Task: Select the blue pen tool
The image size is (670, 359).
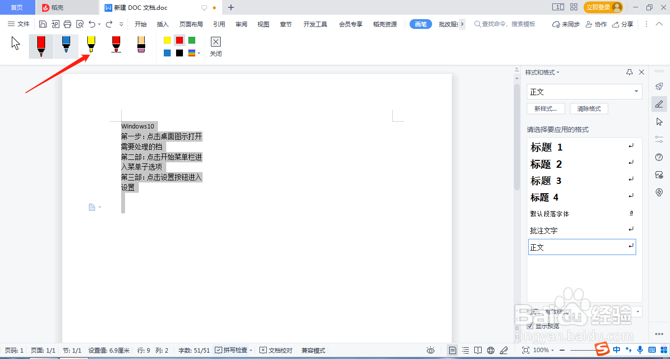Action: click(66, 46)
